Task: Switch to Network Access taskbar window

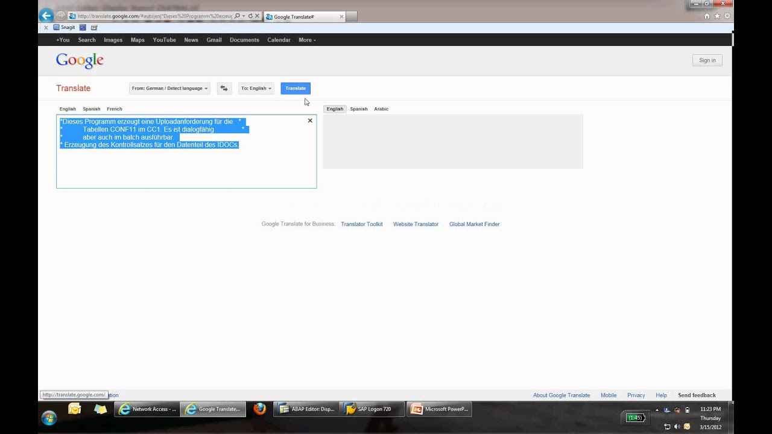Action: click(147, 409)
